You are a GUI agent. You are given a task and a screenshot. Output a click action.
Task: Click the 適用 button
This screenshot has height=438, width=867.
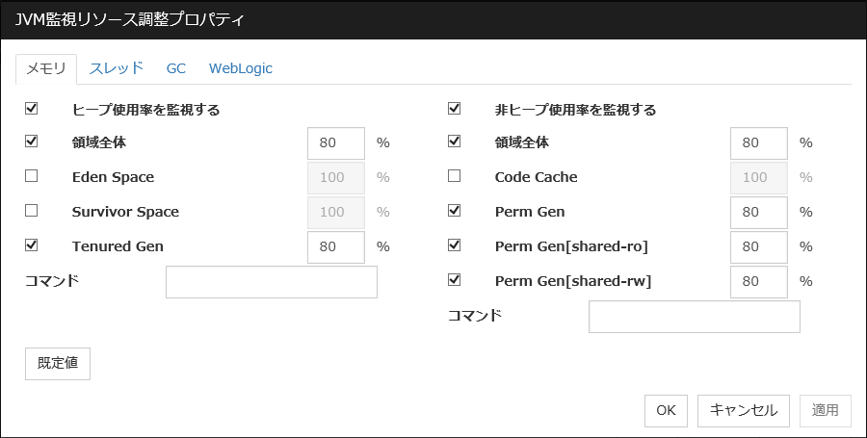[x=826, y=410]
